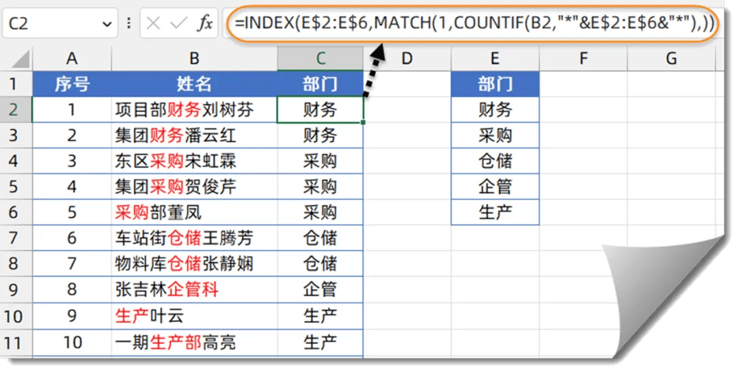Click cell C9 showing 企管
Screen dimensions: 738x372
click(320, 289)
